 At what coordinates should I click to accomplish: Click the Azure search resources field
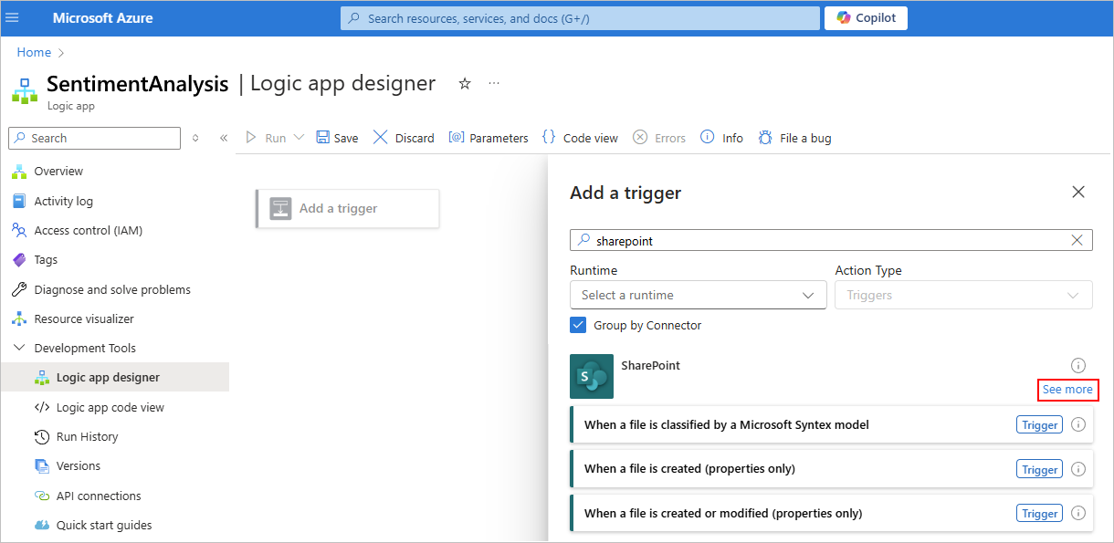click(580, 18)
